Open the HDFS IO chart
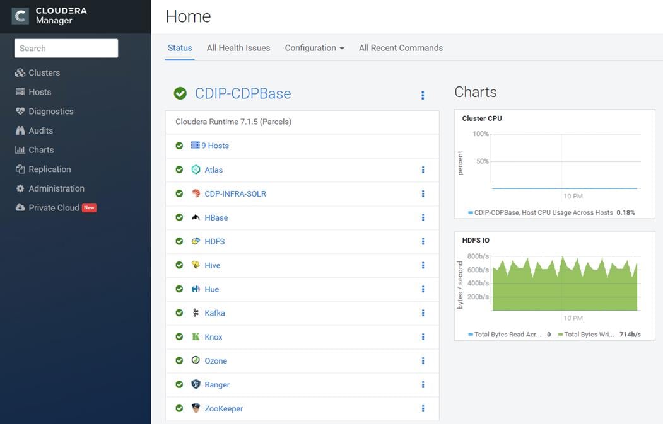This screenshot has width=663, height=424. coord(554,286)
